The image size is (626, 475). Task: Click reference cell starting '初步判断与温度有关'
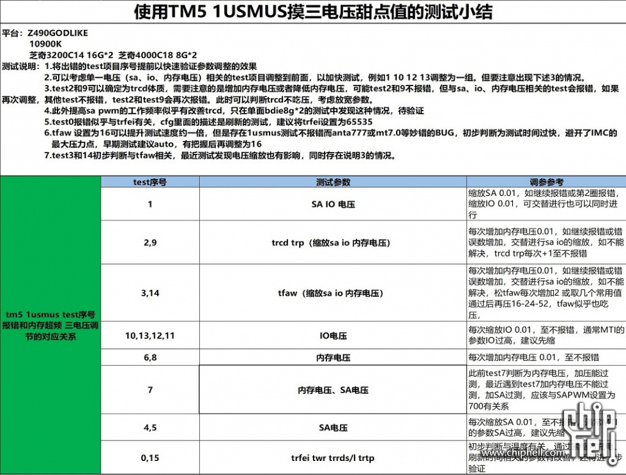546,458
